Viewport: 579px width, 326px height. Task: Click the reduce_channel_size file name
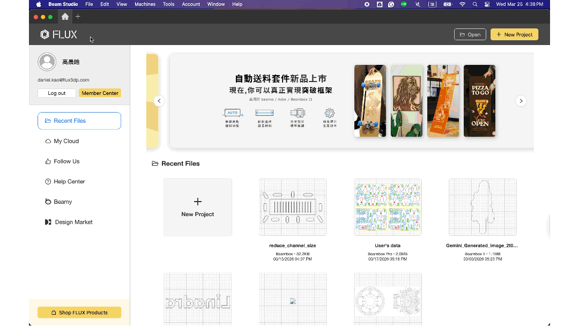293,246
